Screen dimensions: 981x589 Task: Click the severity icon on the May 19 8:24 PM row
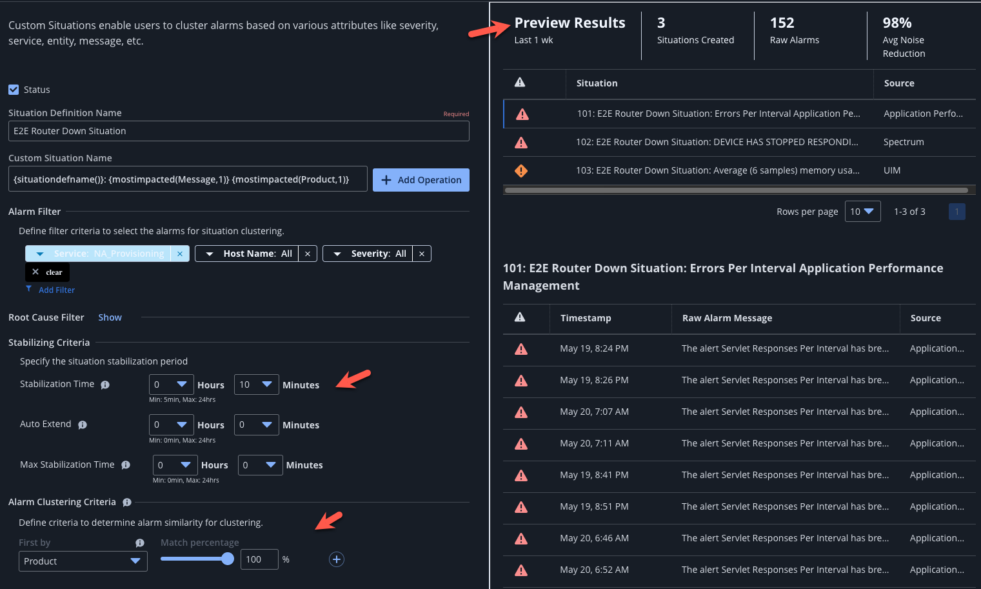[x=521, y=349]
